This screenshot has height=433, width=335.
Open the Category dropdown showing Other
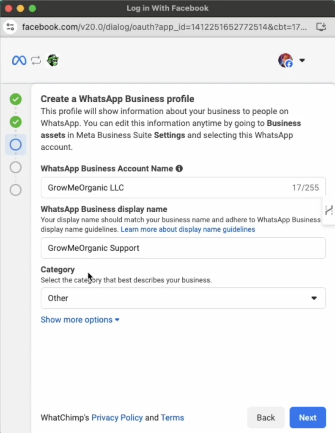[183, 298]
